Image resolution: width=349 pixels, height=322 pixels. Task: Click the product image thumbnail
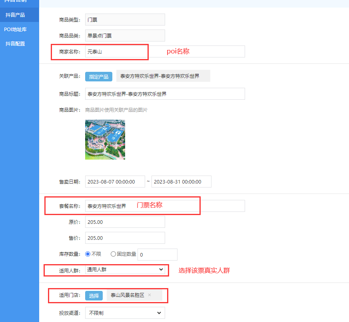[x=105, y=140]
